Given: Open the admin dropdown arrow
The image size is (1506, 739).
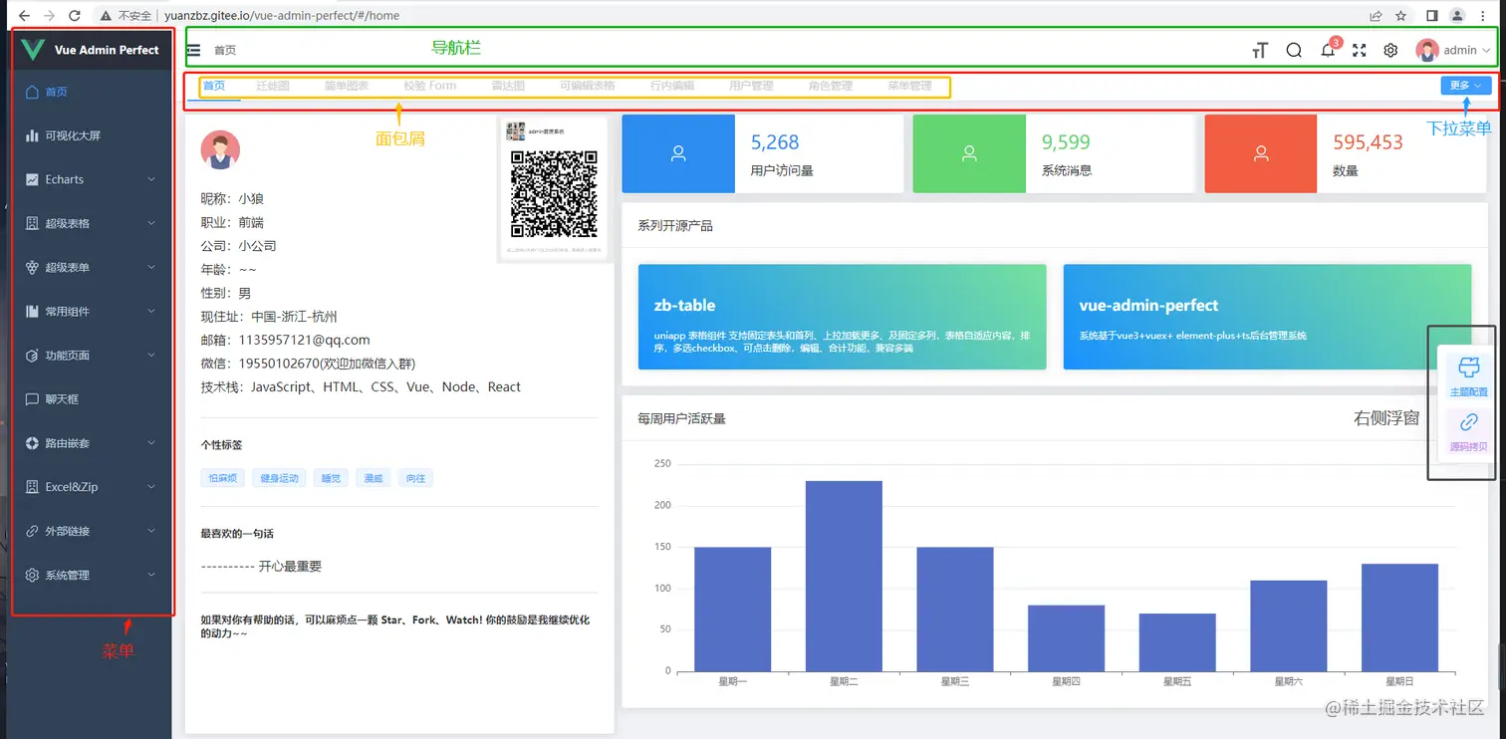Looking at the screenshot, I should [x=1487, y=50].
